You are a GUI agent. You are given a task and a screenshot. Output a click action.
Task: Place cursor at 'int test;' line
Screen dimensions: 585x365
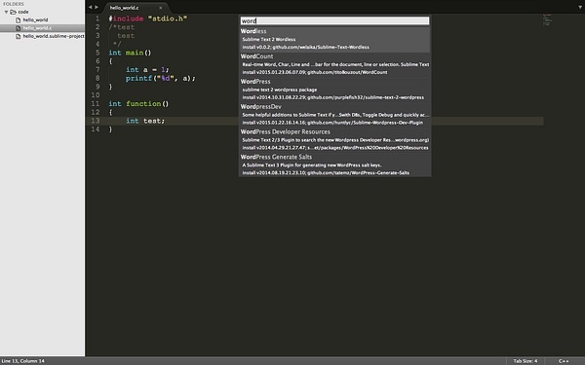pos(145,121)
